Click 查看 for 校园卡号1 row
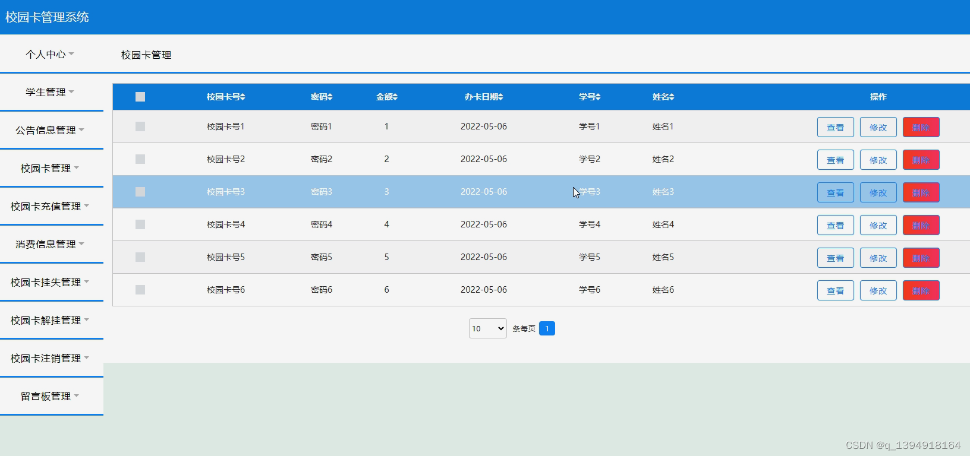 835,127
